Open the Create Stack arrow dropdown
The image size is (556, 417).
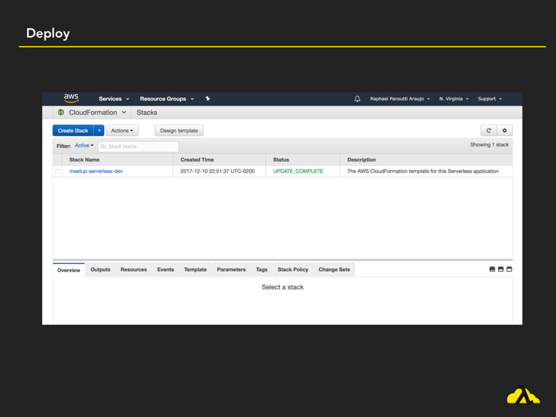point(99,130)
